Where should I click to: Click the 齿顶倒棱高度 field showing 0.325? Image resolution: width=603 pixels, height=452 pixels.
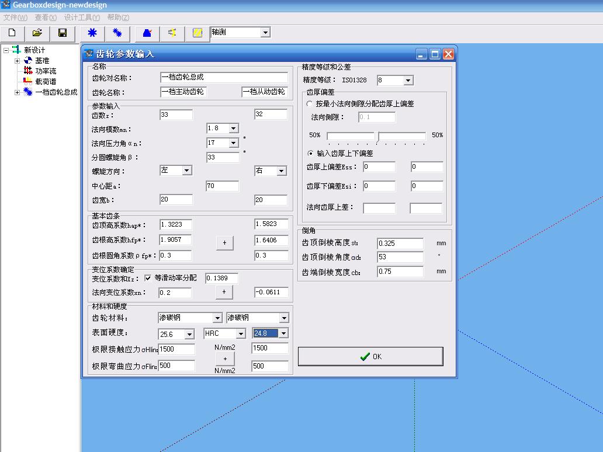click(x=400, y=244)
